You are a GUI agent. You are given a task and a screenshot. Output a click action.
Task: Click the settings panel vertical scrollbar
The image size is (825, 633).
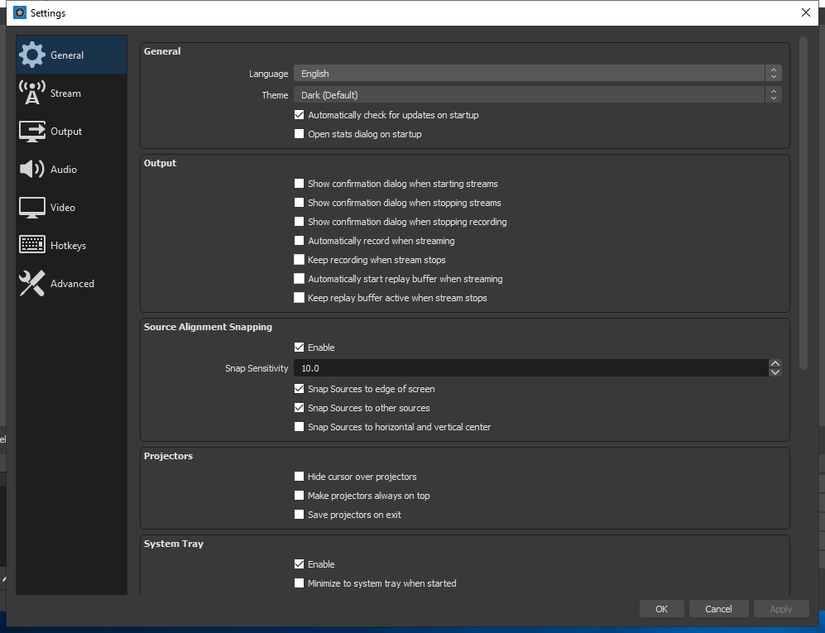[803, 203]
